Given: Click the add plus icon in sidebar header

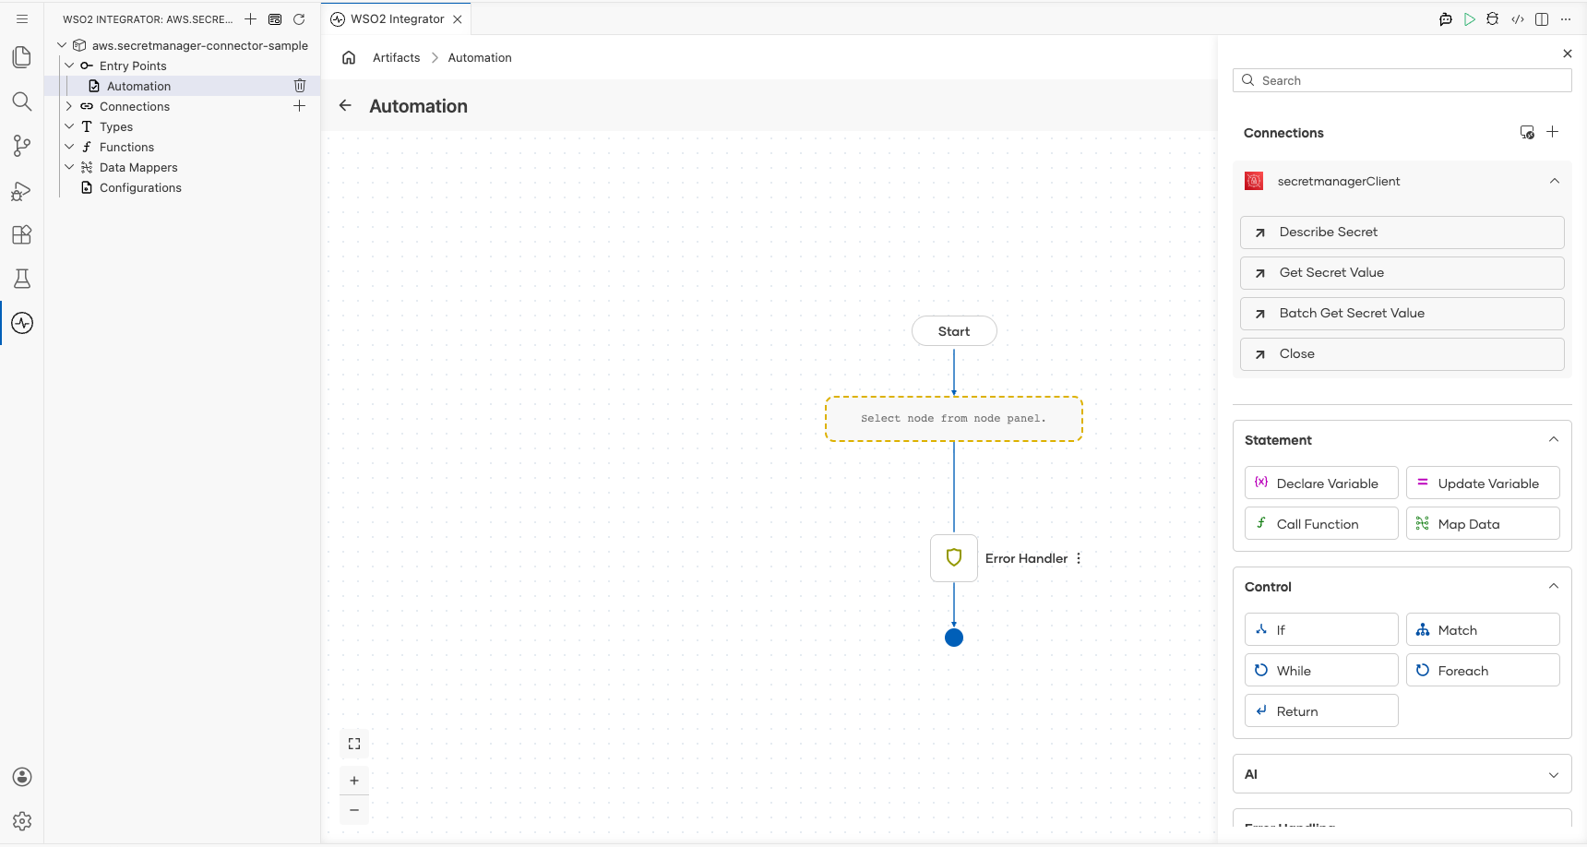Looking at the screenshot, I should pyautogui.click(x=250, y=18).
